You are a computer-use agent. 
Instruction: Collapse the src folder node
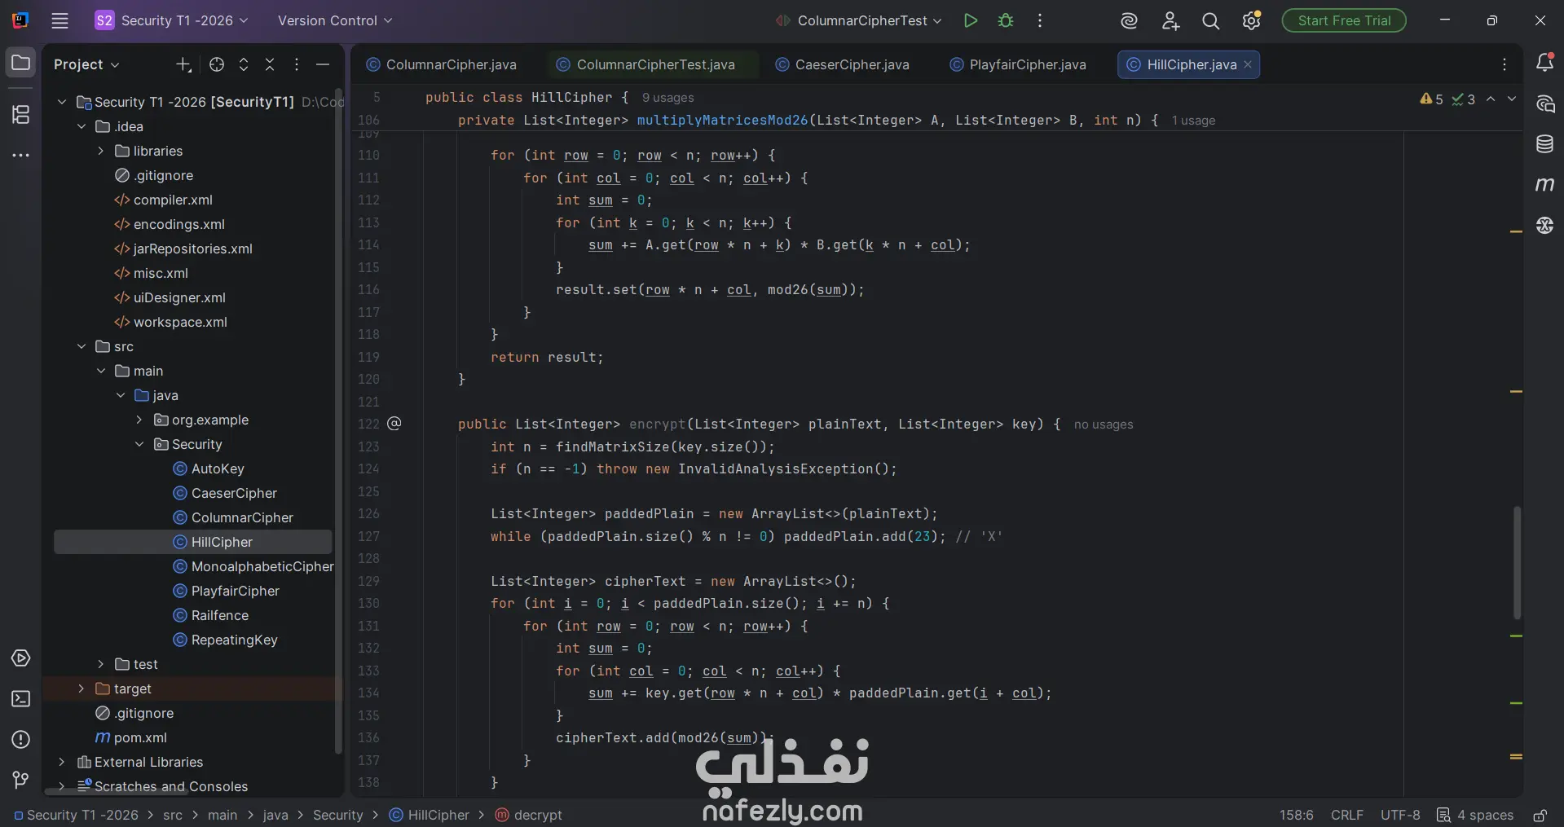[x=82, y=346]
